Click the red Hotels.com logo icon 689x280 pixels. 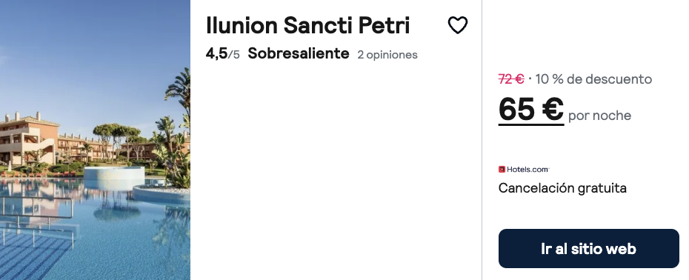pos(502,169)
